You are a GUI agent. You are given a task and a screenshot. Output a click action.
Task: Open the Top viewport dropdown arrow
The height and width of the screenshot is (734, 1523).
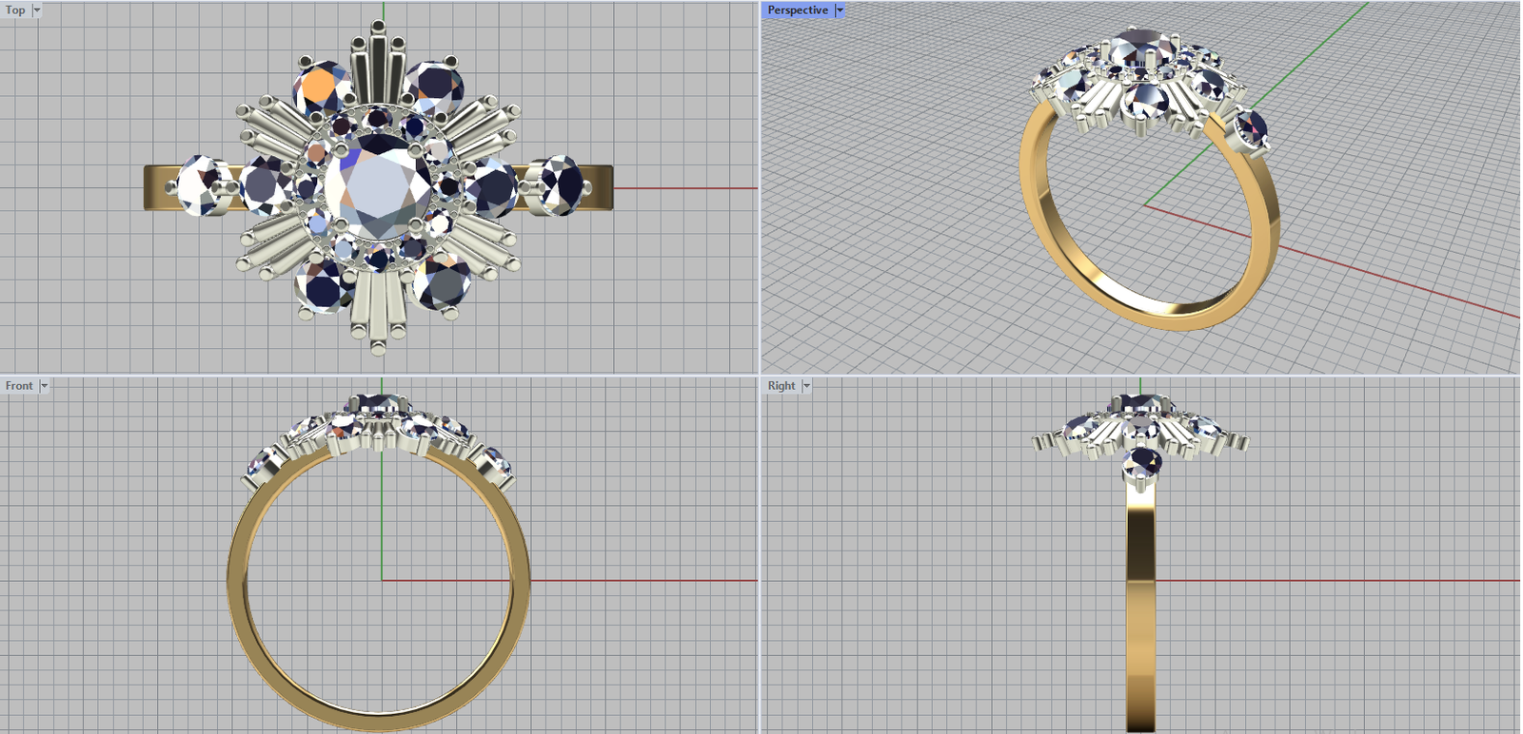tap(37, 10)
